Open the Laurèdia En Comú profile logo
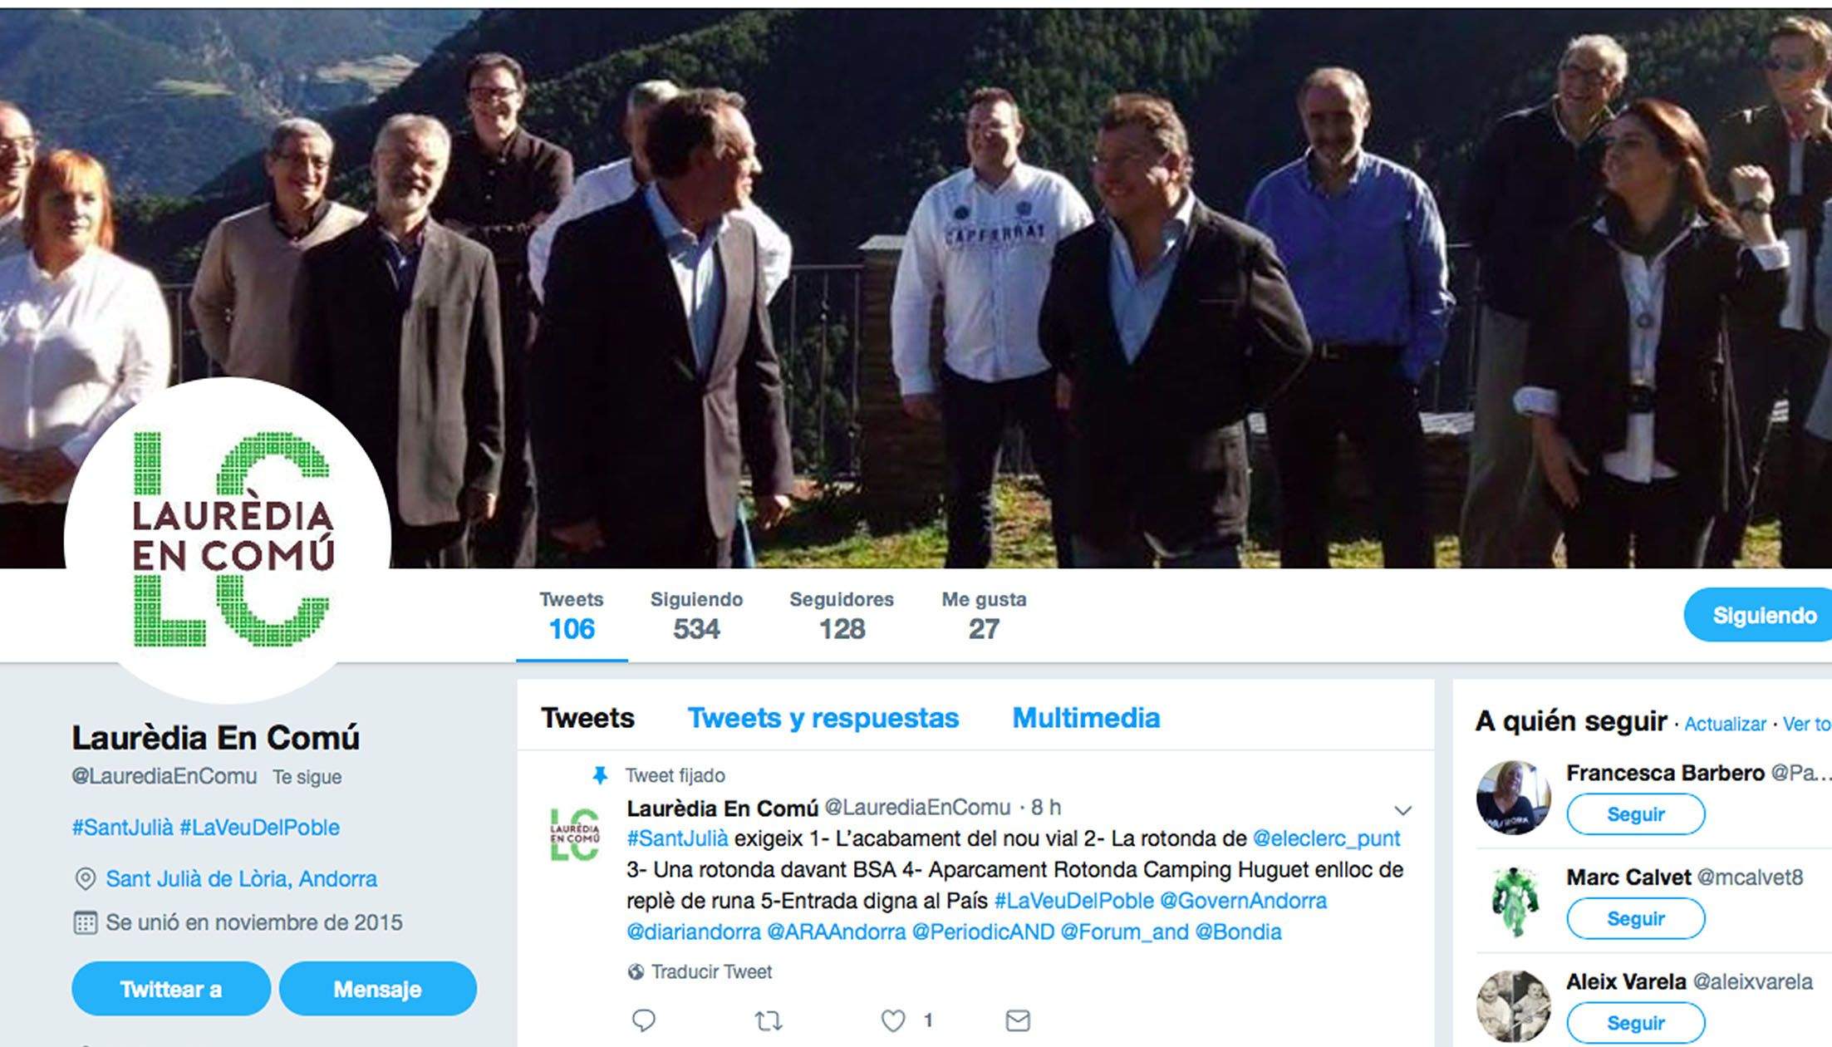The width and height of the screenshot is (1832, 1047). click(x=228, y=540)
